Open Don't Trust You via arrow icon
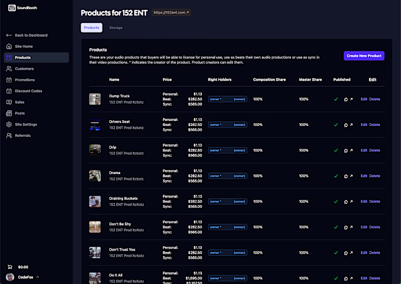 click(351, 253)
